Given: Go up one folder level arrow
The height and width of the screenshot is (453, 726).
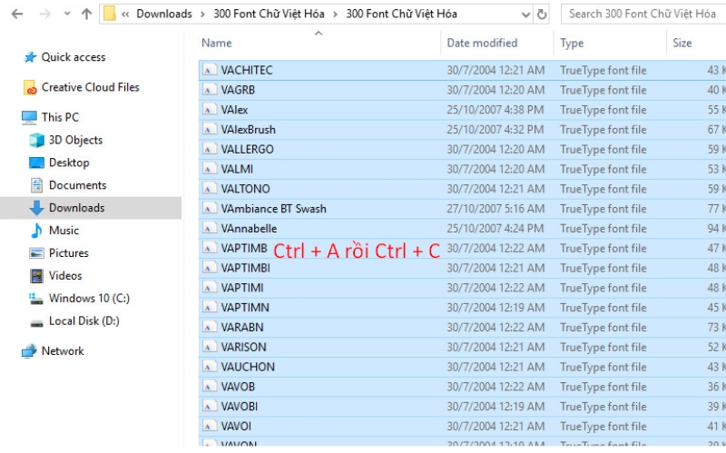Looking at the screenshot, I should 86,14.
